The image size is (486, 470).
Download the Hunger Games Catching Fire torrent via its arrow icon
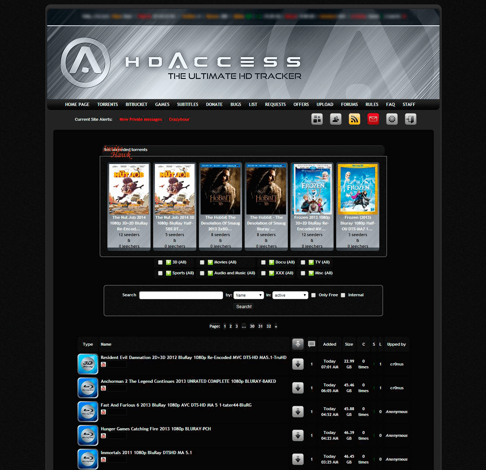pos(298,435)
